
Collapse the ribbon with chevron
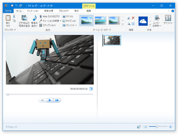coord(168,11)
